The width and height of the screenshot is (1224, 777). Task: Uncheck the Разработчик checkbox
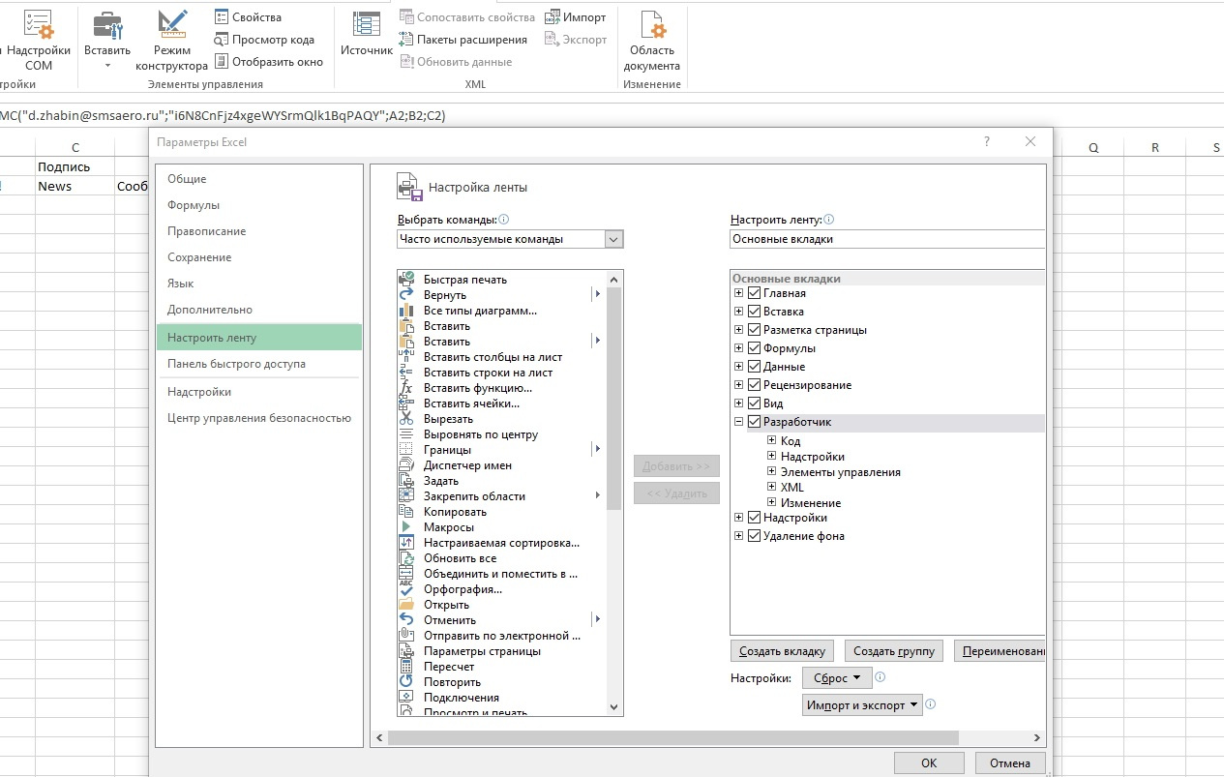point(755,422)
